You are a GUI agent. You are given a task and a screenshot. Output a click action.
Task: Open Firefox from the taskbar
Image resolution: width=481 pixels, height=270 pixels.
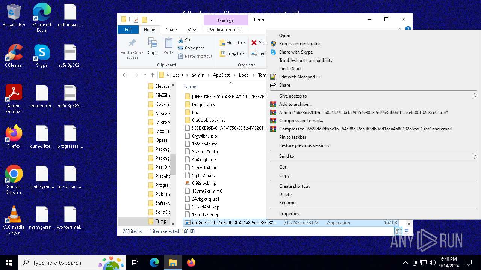point(191,262)
